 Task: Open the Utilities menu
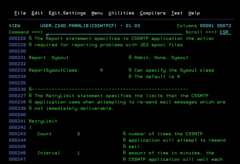pyautogui.click(x=121, y=13)
